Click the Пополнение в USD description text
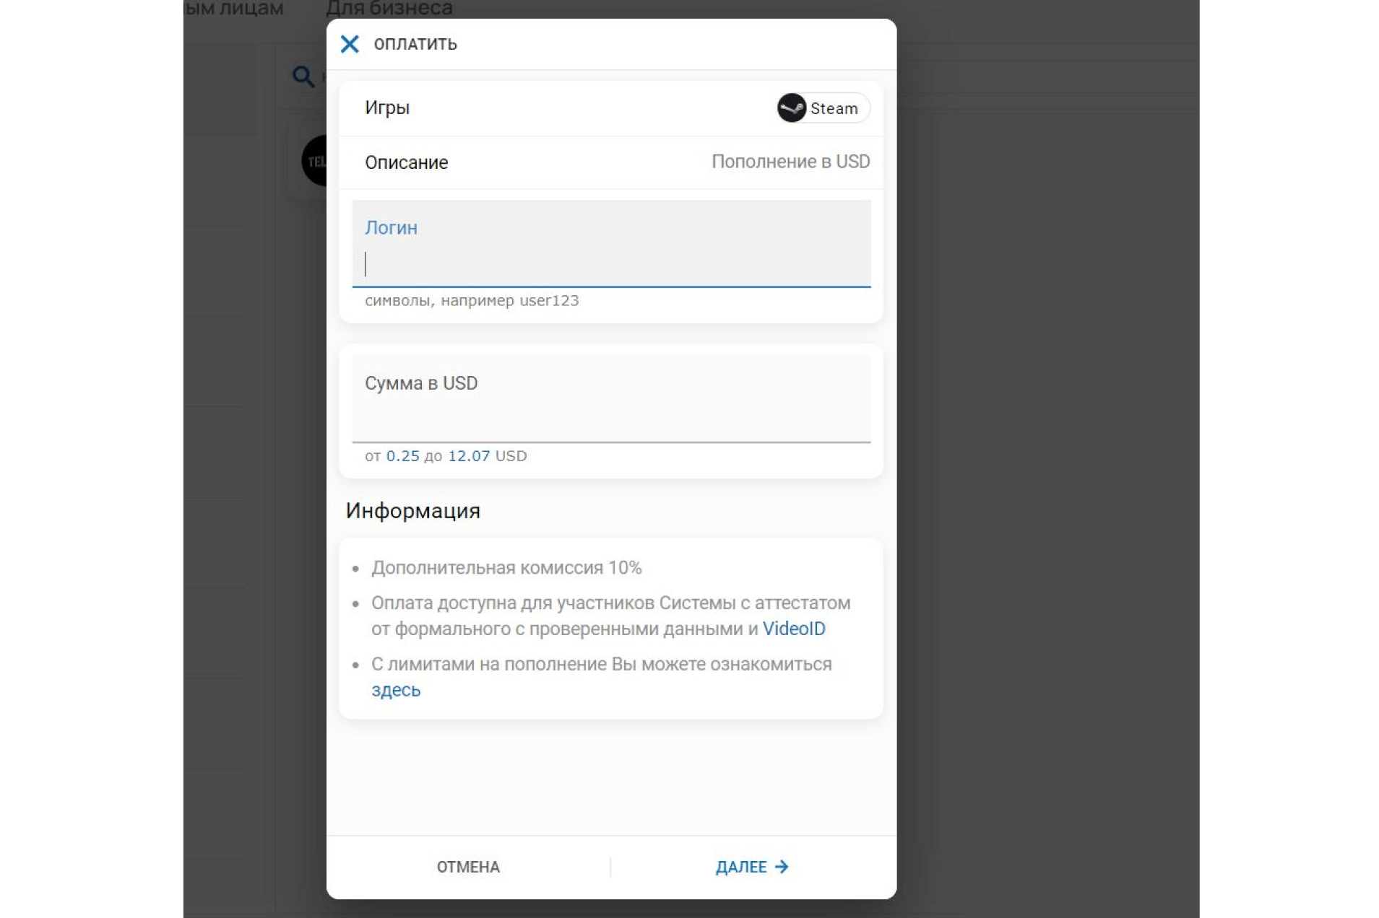The image size is (1379, 918). click(x=790, y=162)
